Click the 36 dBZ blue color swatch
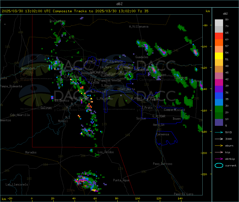Screen dimensions: 239x202 [219, 96]
